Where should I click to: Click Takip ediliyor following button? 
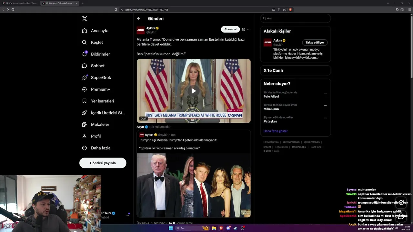click(315, 43)
